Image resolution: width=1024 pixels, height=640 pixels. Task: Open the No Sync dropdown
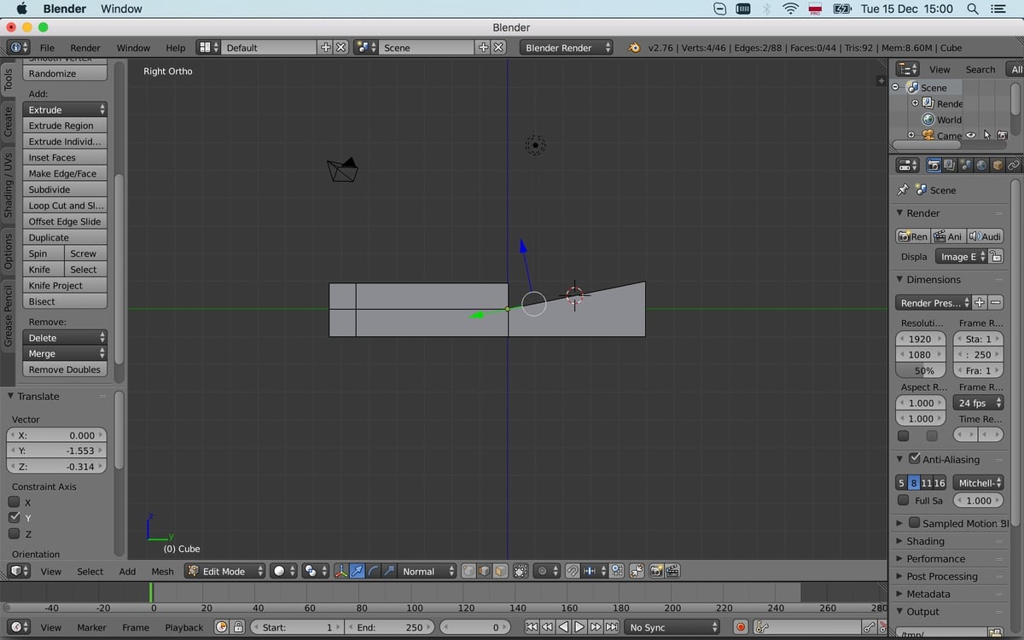tap(672, 626)
